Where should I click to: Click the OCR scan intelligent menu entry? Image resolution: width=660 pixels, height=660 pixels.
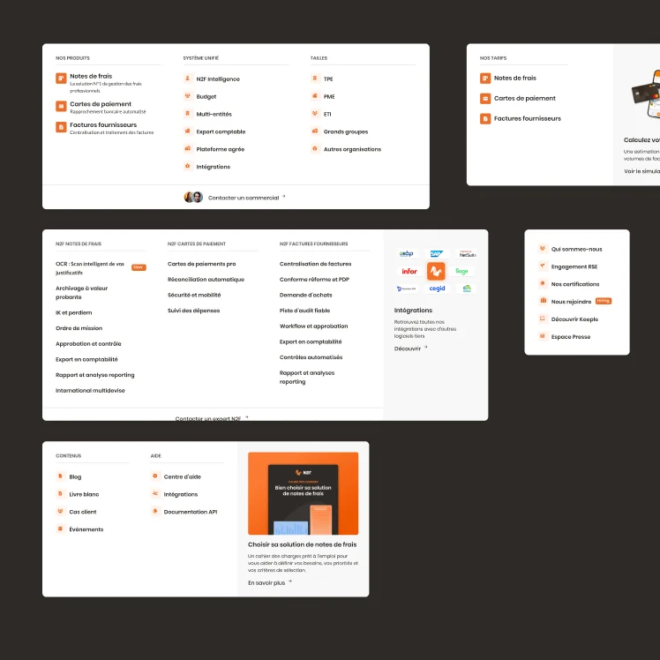90,268
